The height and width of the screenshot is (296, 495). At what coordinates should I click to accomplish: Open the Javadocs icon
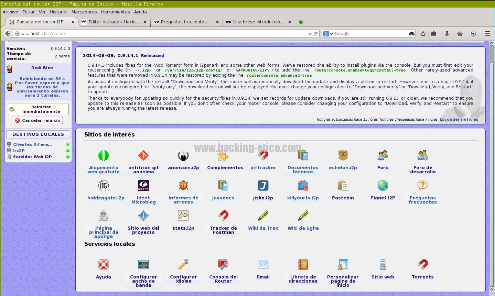(x=223, y=186)
